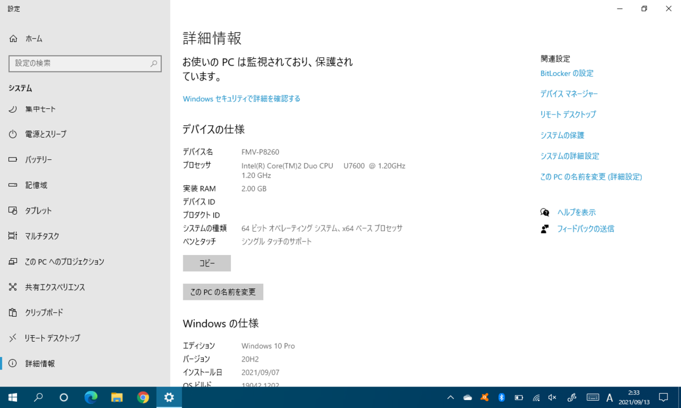Open Wi-Fi network tray icon
The height and width of the screenshot is (408, 681).
pyautogui.click(x=536, y=398)
